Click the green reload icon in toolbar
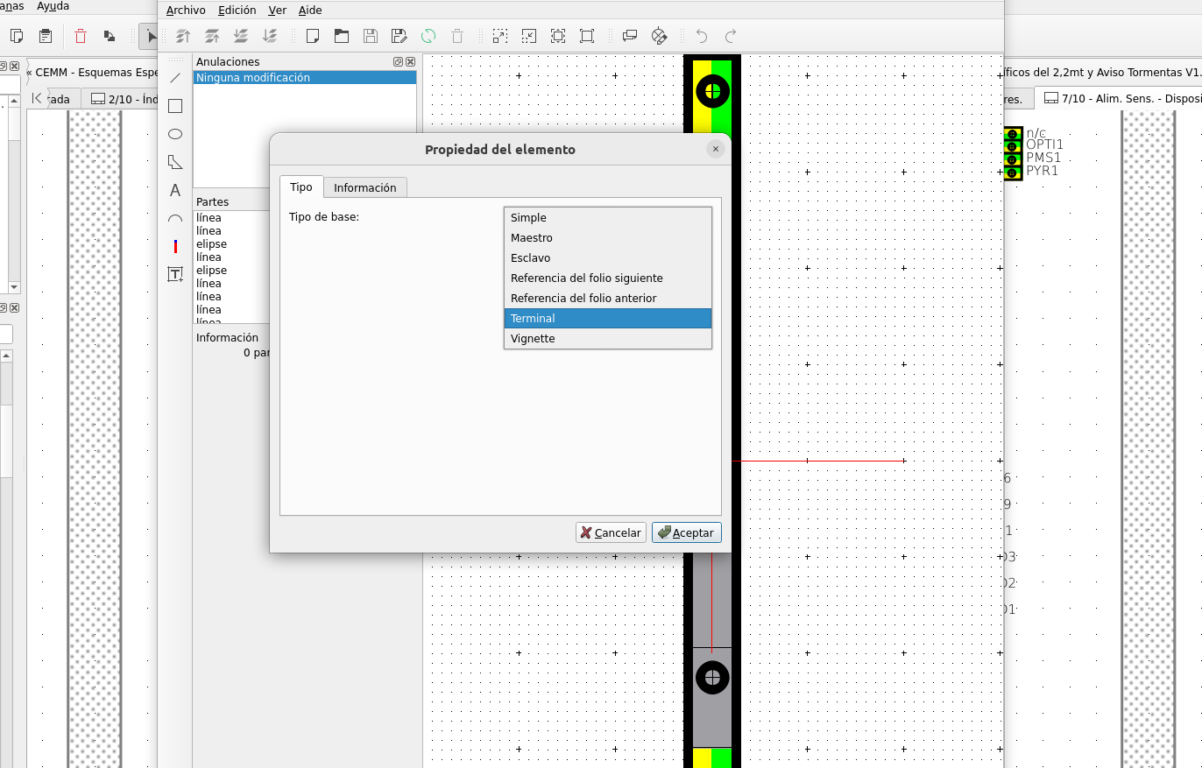The width and height of the screenshot is (1202, 768). (x=428, y=36)
